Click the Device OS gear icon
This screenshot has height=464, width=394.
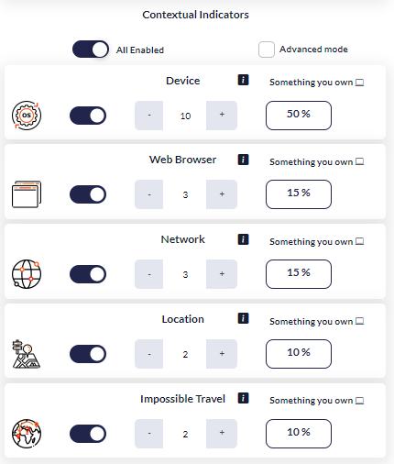coord(27,116)
